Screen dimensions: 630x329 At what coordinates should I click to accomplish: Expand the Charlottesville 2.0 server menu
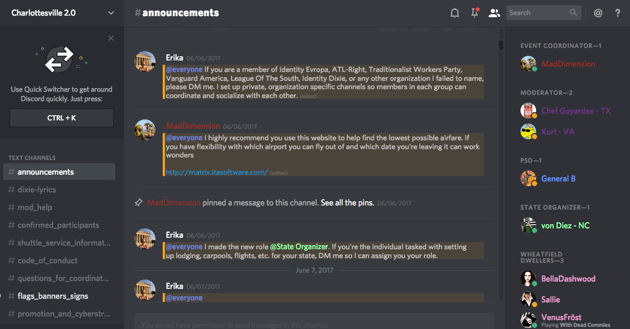pyautogui.click(x=111, y=13)
